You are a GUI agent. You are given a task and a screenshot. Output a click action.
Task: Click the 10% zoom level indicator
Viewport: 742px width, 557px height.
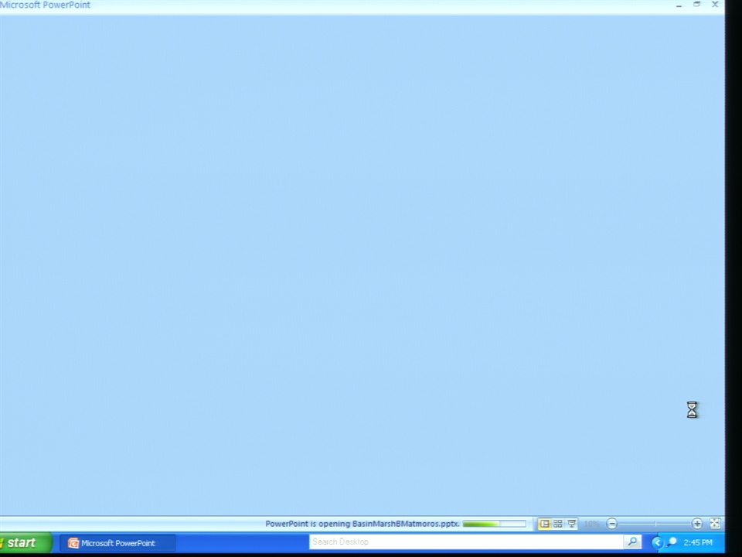click(x=591, y=524)
